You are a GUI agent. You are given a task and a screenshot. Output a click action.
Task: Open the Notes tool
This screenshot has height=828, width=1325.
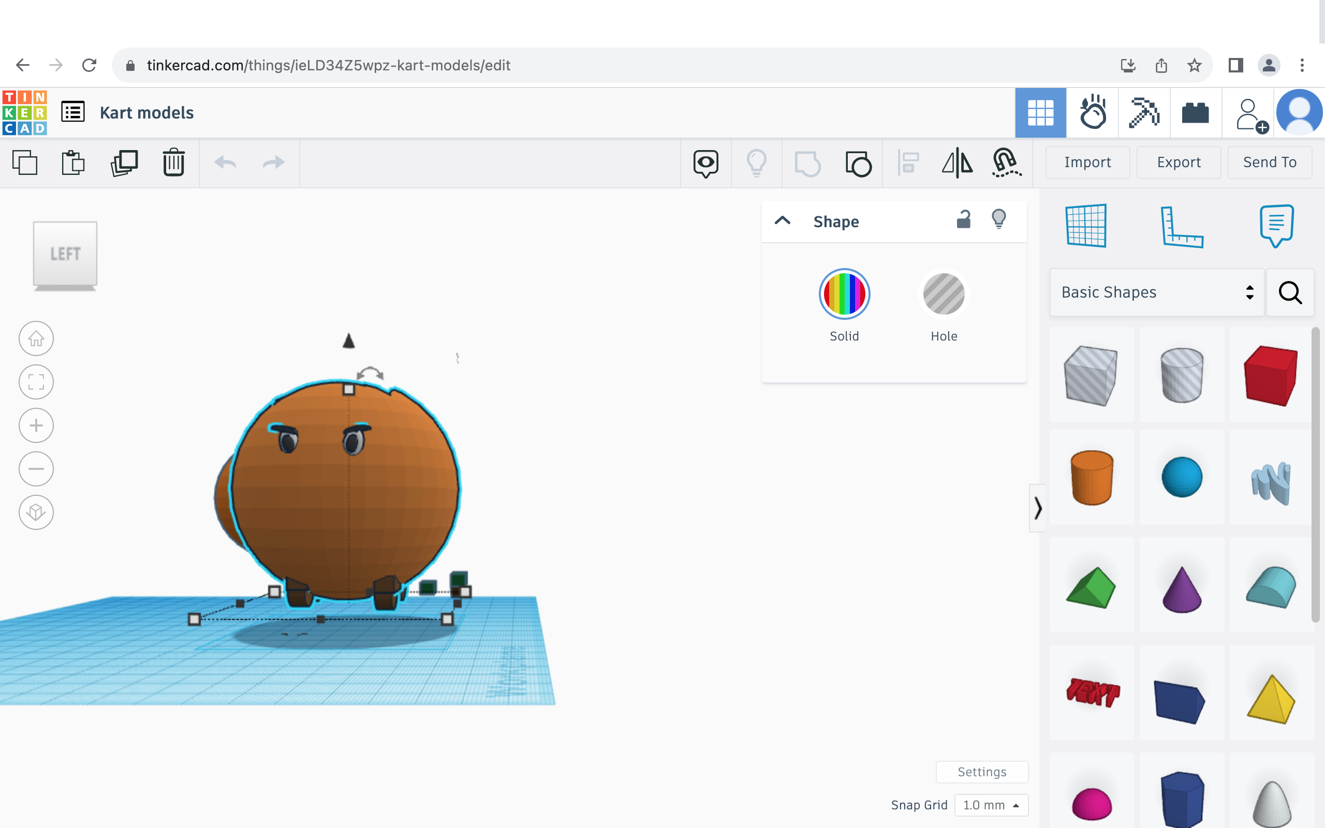tap(1276, 226)
